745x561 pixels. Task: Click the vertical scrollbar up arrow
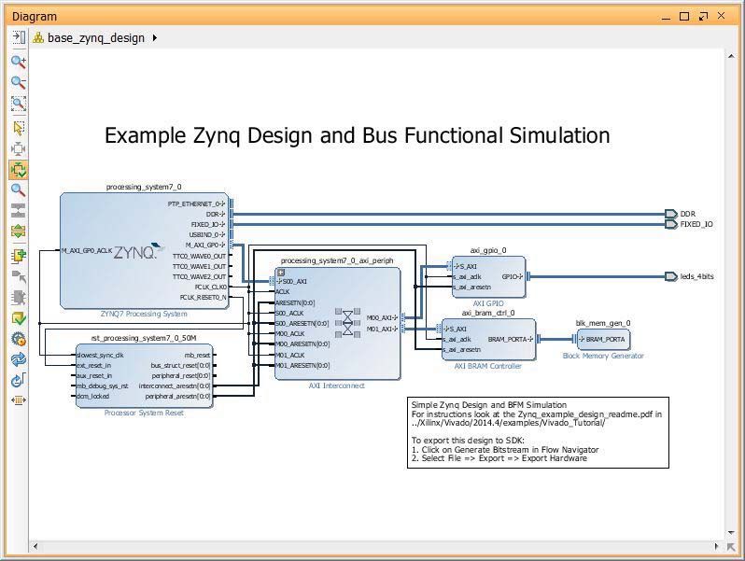point(731,57)
